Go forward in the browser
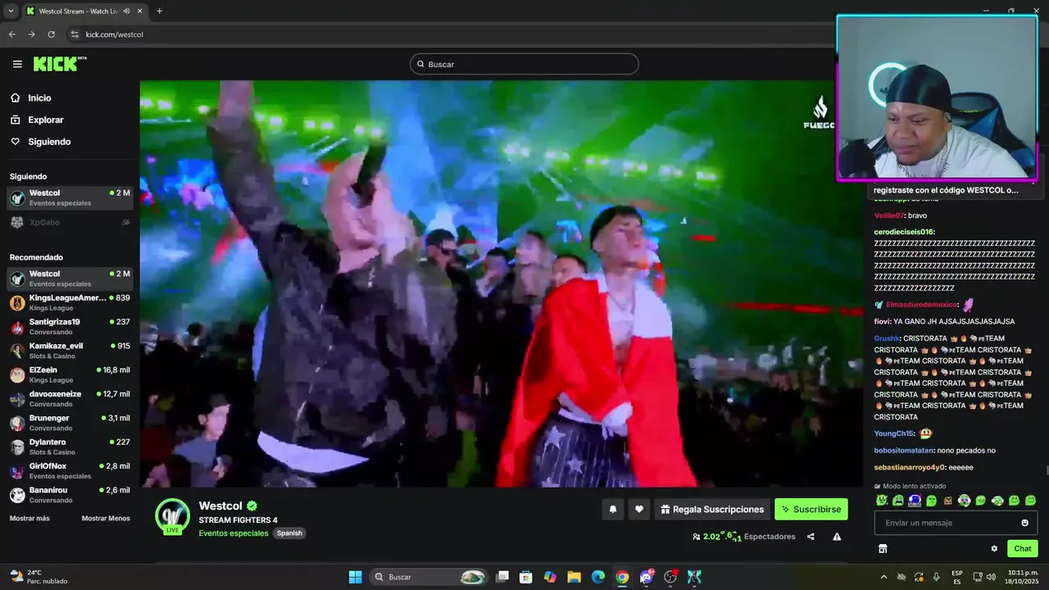 click(x=31, y=34)
